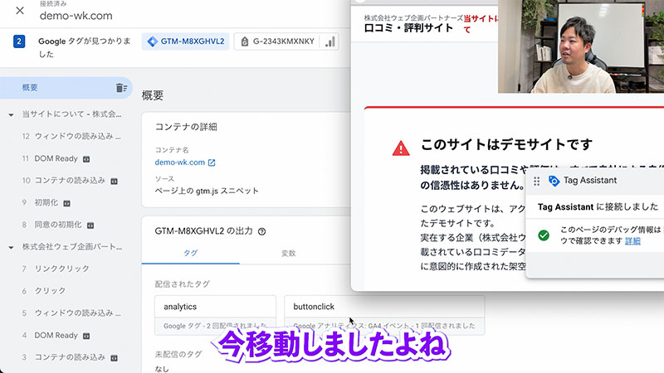
Task: Select event 3 コンテナの読み込み
Action: tap(64, 357)
